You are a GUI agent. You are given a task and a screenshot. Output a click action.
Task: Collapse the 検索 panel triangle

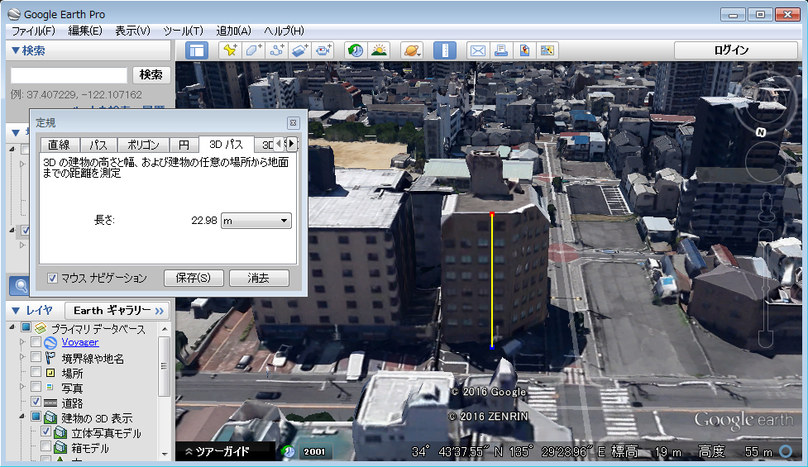(16, 50)
